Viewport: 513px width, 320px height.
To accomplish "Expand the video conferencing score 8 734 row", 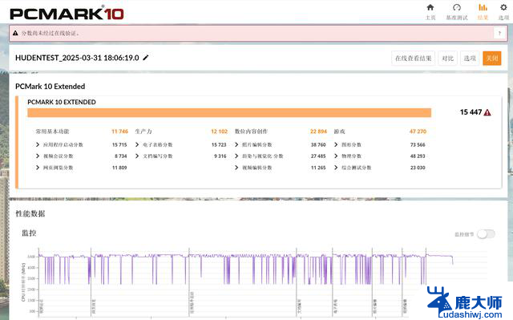I will 81,156.
